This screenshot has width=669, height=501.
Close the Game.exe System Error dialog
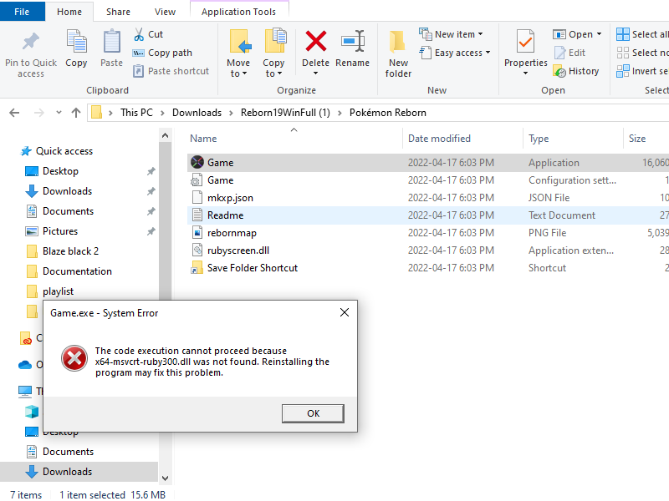[x=345, y=312]
